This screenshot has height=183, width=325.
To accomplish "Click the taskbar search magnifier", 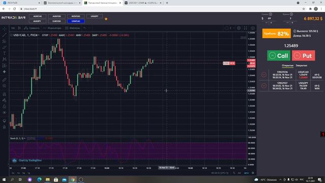I will [12, 179].
